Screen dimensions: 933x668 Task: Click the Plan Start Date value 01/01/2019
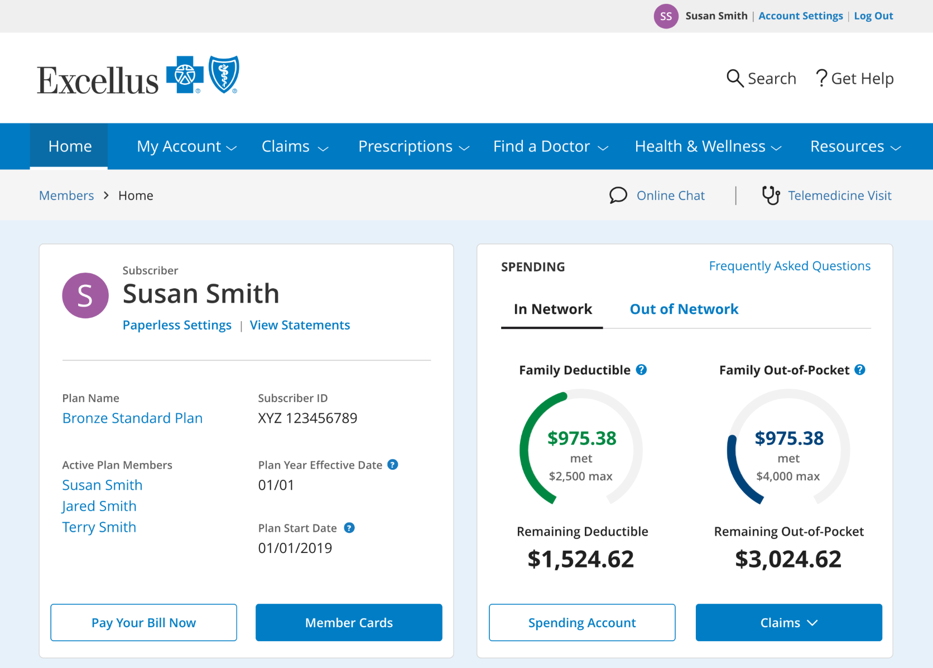(x=295, y=548)
